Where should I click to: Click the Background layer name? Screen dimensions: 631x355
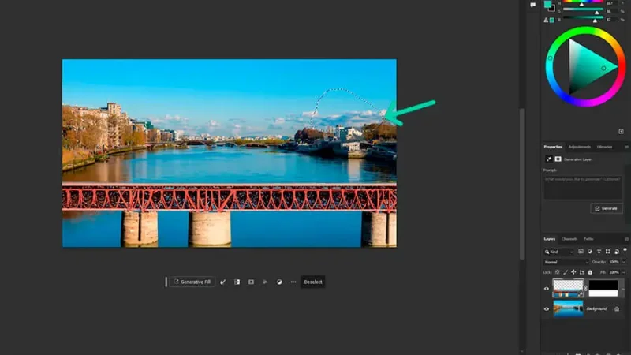point(596,308)
